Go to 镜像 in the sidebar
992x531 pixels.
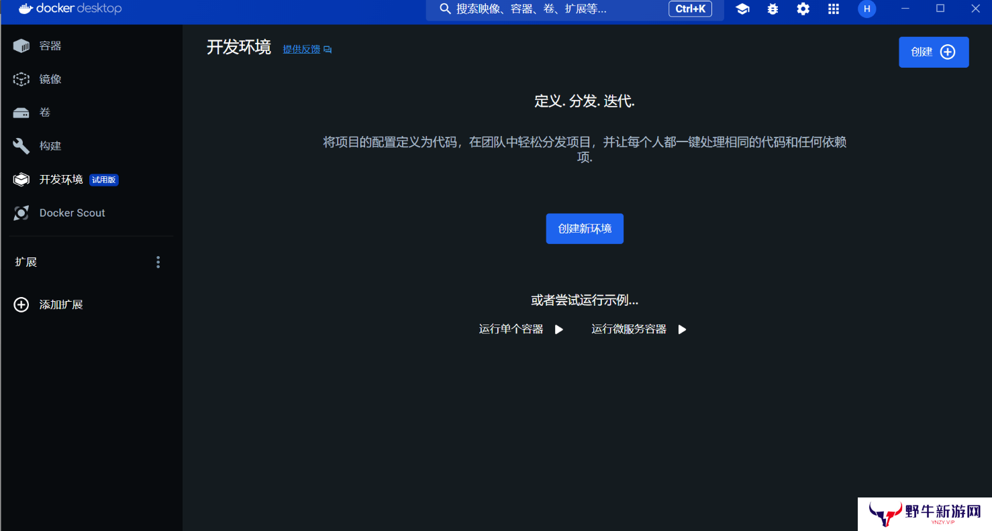pos(50,79)
